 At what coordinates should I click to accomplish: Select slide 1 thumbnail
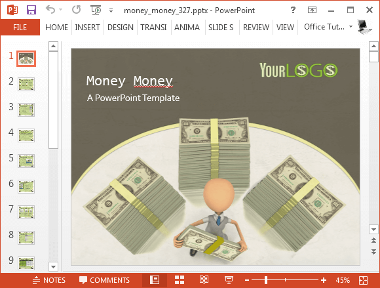[26, 59]
